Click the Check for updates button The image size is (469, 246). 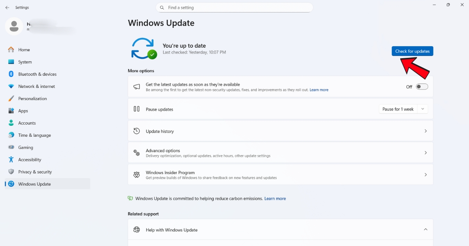click(412, 51)
